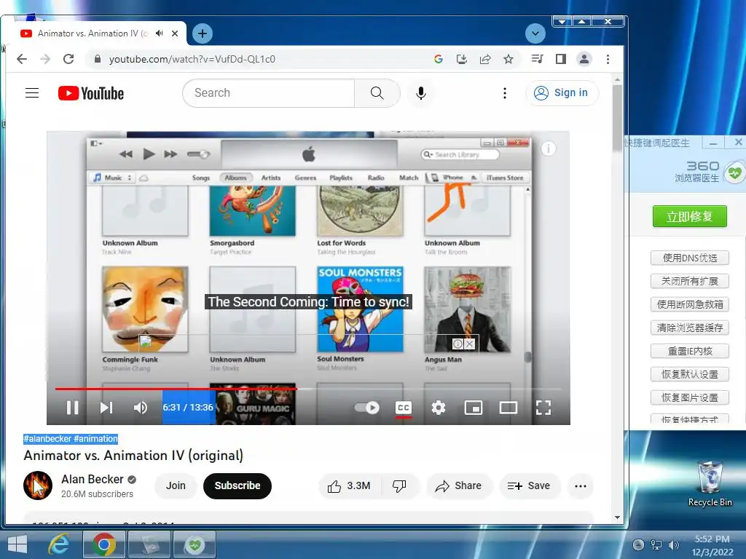Toggle Chrome side panel
Image resolution: width=746 pixels, height=559 pixels.
561,59
